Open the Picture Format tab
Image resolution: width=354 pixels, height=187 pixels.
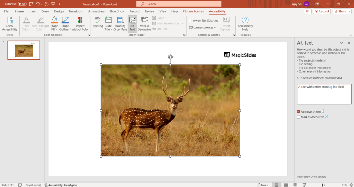point(194,11)
